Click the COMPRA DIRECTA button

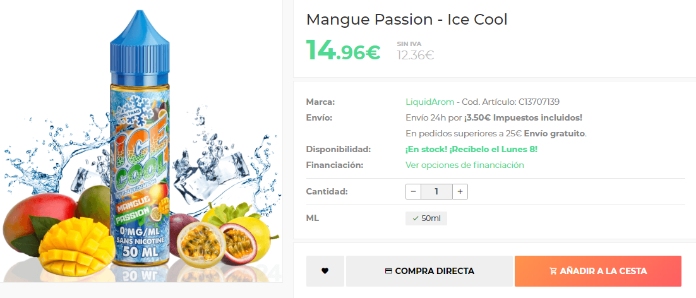429,271
